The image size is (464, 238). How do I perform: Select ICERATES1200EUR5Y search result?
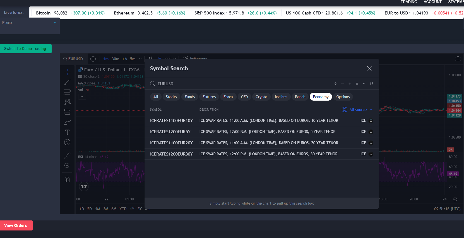point(261,132)
